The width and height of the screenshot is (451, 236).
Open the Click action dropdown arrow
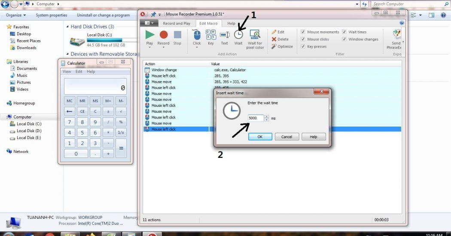pos(197,47)
